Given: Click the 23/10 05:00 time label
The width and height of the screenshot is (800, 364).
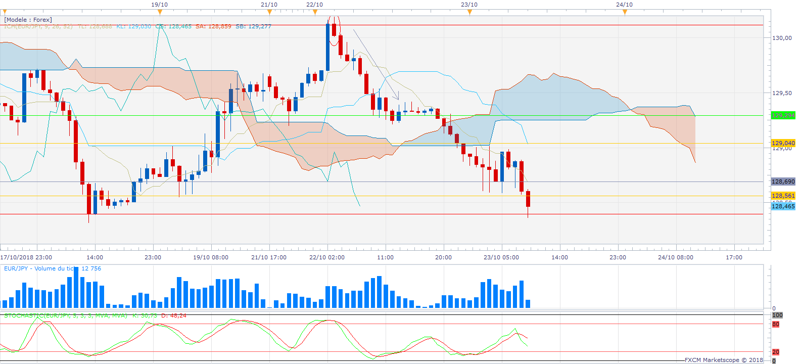Looking at the screenshot, I should [501, 257].
